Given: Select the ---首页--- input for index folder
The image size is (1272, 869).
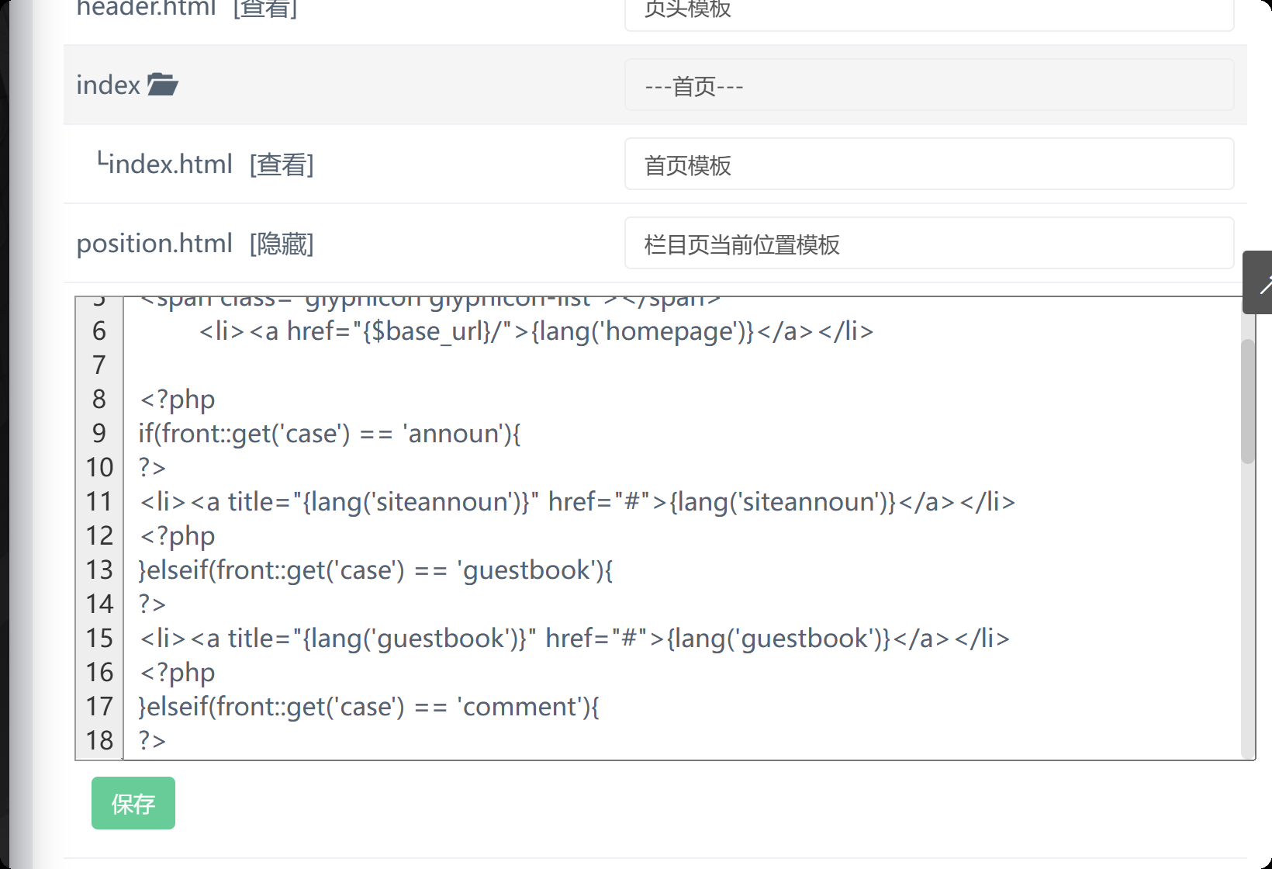Looking at the screenshot, I should coord(928,85).
